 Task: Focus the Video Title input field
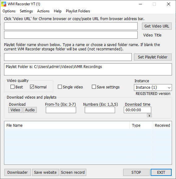pos(71,35)
